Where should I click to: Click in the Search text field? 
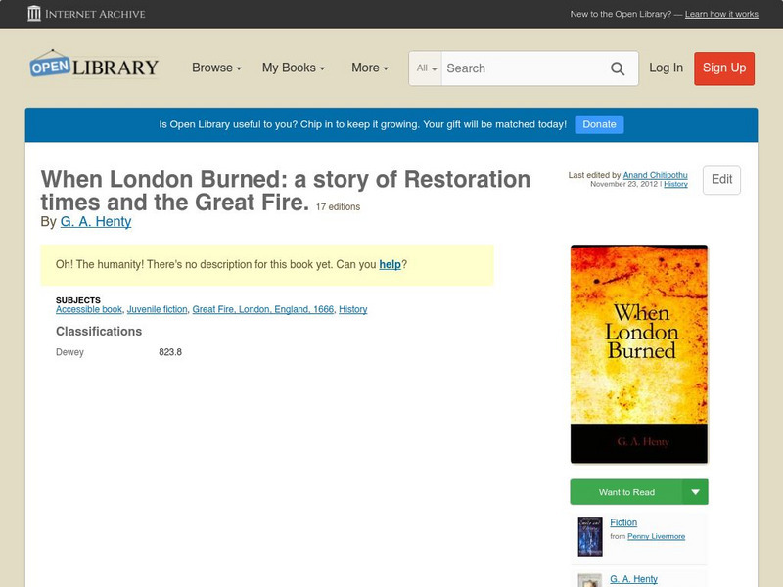tap(524, 68)
